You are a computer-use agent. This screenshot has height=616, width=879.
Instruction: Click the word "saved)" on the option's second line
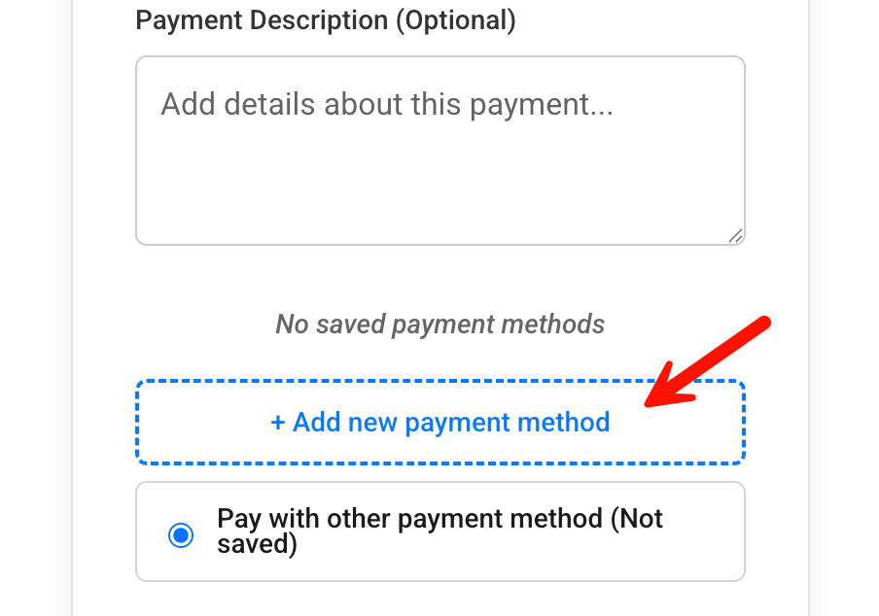pos(257,544)
